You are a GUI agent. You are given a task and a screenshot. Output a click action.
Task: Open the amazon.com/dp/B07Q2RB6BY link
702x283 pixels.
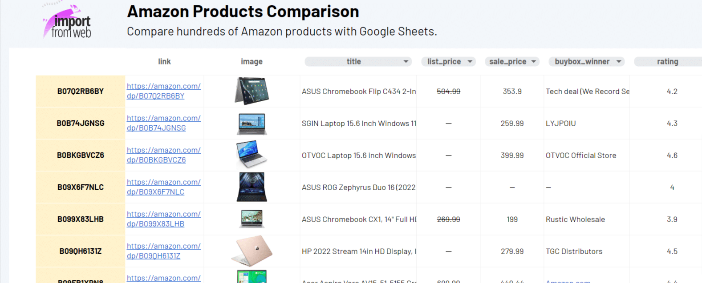[x=164, y=91]
